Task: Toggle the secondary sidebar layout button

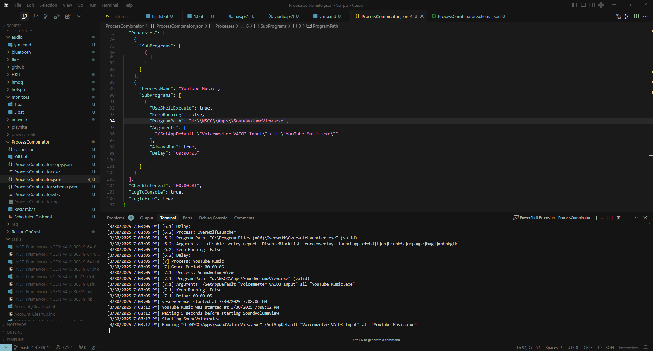Action: [x=592, y=5]
